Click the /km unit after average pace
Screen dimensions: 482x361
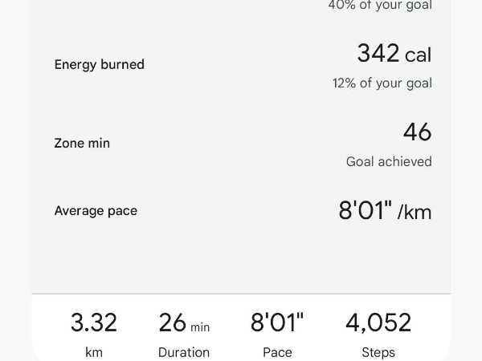415,213
